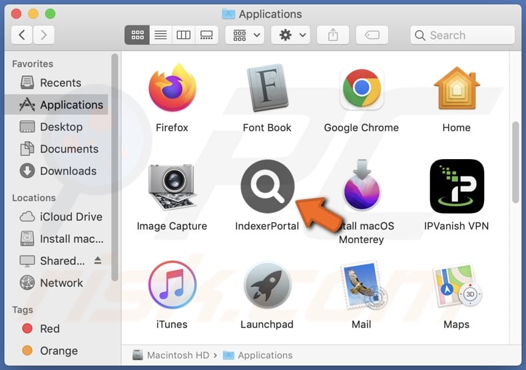This screenshot has width=526, height=370.
Task: Select the Red tag
Action: click(x=57, y=329)
